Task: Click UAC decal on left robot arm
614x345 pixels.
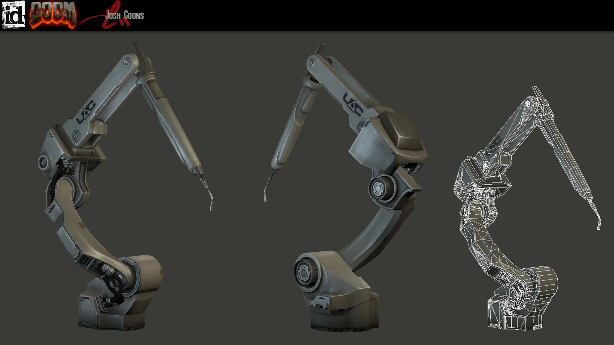Action: click(86, 112)
